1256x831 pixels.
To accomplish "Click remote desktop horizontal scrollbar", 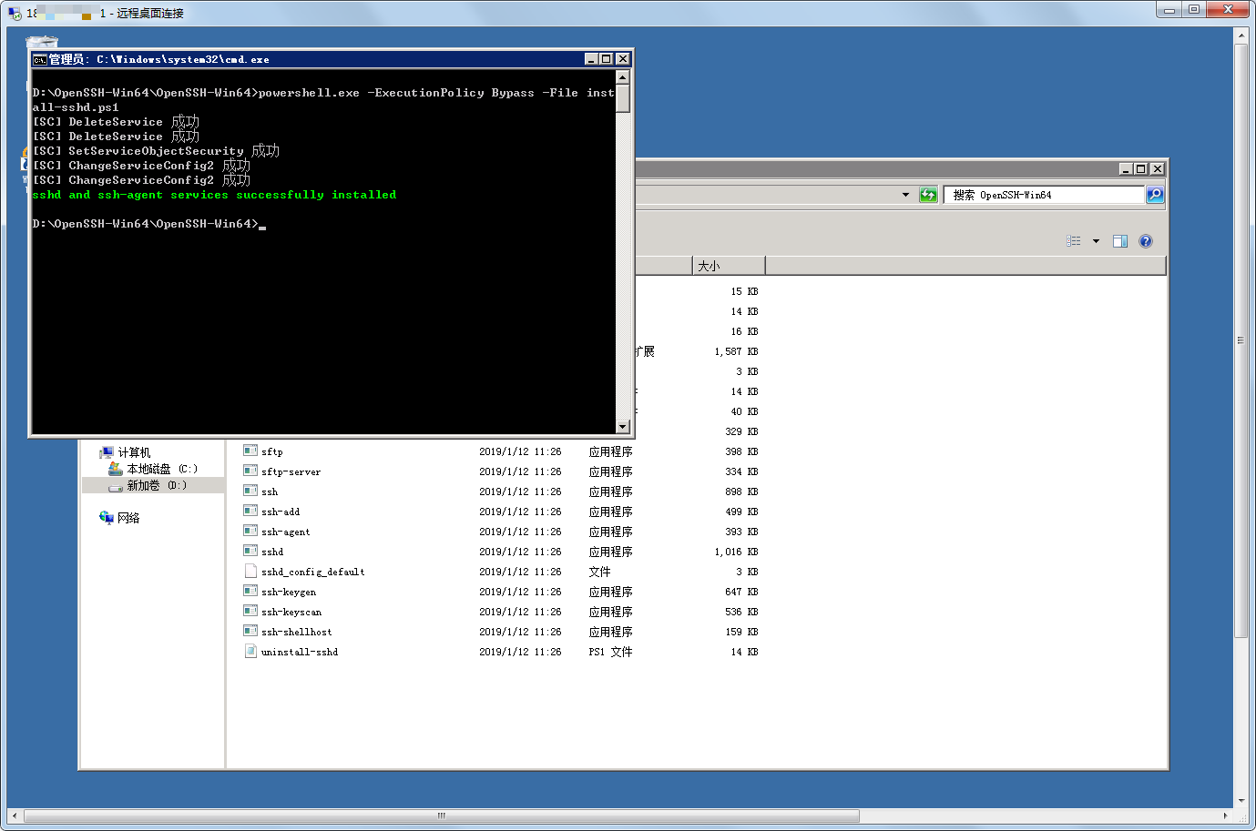I will [441, 816].
